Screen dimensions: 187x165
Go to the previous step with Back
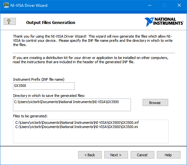click(90, 155)
